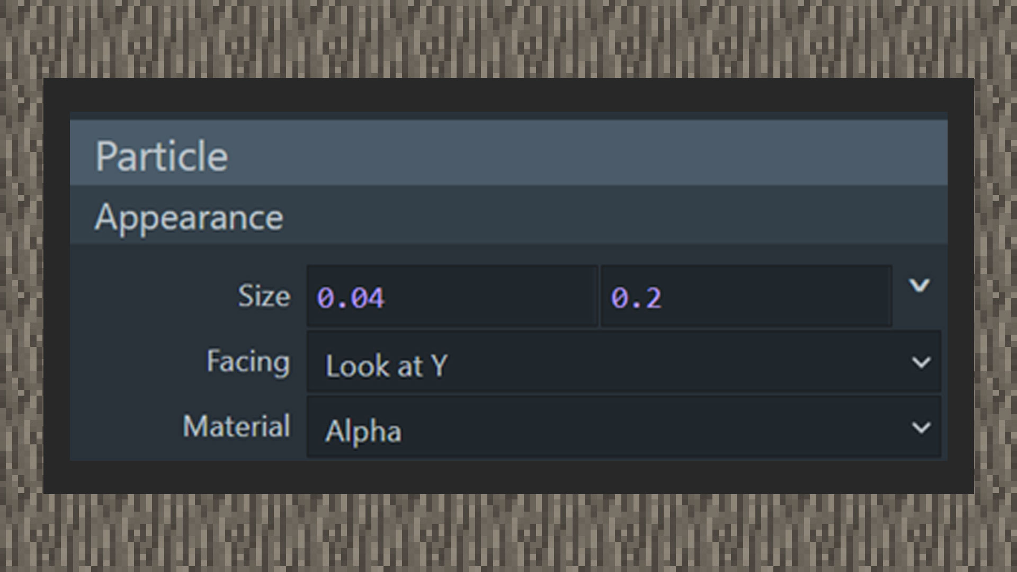This screenshot has width=1017, height=572.
Task: Collapse the Particle section header
Action: coord(508,153)
